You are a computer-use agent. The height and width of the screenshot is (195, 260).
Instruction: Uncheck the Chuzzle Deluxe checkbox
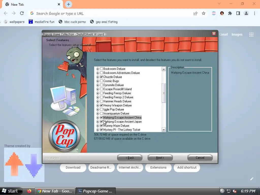pos(102,77)
